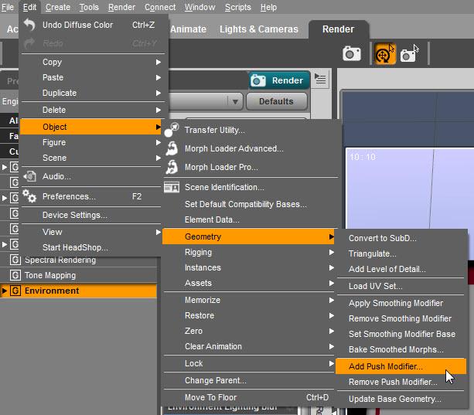Expand the Instances submenu
Image resolution: width=474 pixels, height=415 pixels.
click(x=249, y=267)
